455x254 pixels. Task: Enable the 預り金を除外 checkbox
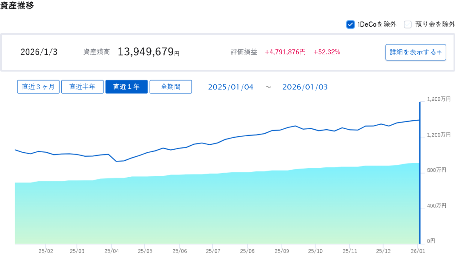[x=407, y=24]
